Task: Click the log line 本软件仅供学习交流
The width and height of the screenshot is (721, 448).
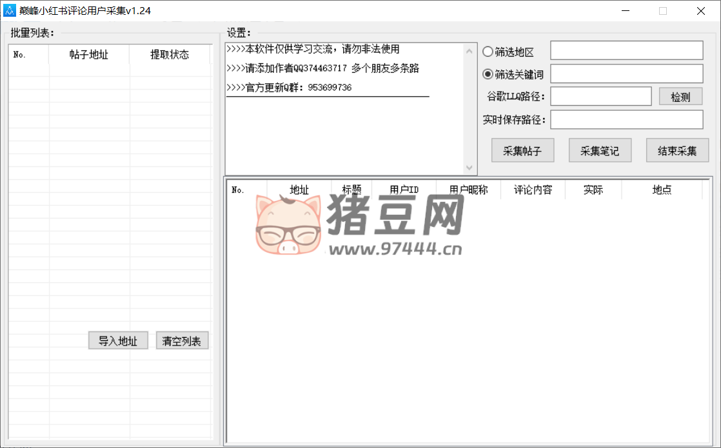Action: click(x=313, y=49)
